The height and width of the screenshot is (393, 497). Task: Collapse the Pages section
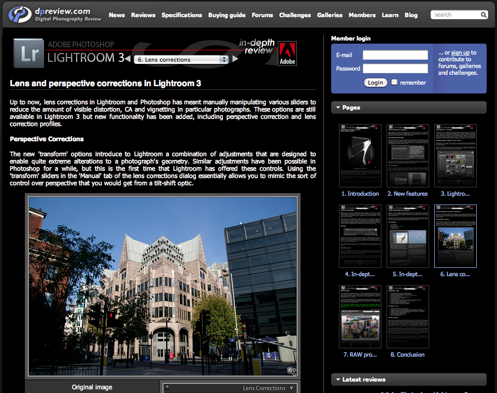pos(338,107)
